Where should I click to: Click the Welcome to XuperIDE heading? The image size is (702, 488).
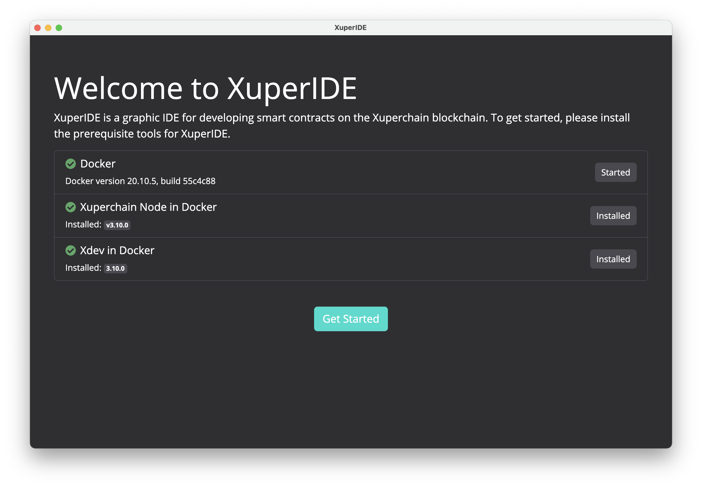coord(205,88)
